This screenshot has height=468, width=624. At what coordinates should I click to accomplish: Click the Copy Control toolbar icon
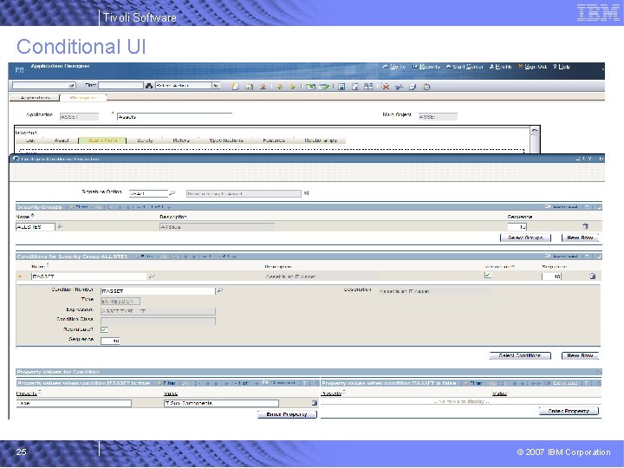click(x=413, y=87)
